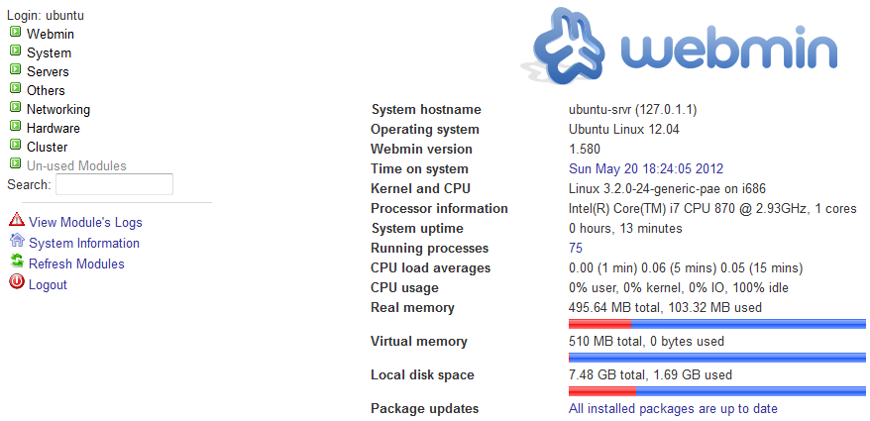870x421 pixels.
Task: Click the Logout text link
Action: (x=48, y=284)
